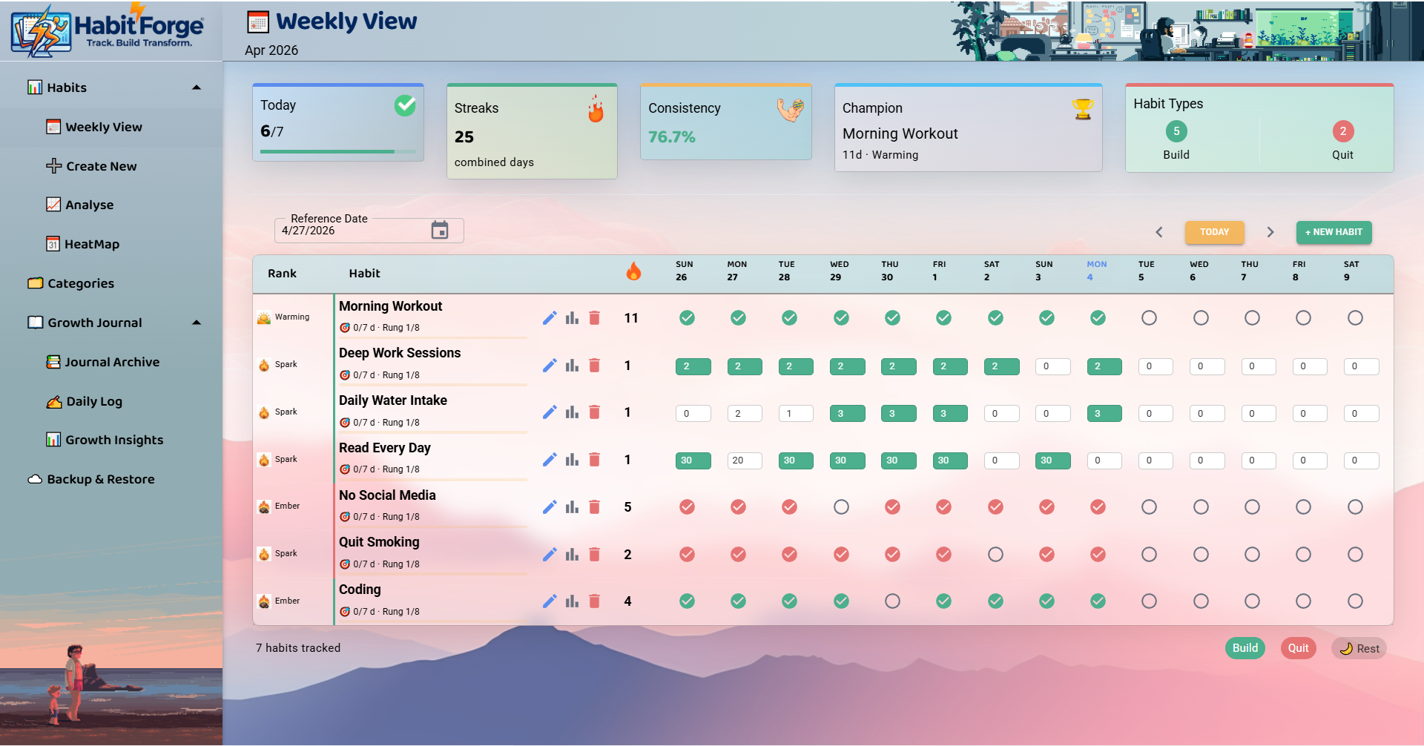
Task: Click the Reference Date input field
Action: (x=369, y=231)
